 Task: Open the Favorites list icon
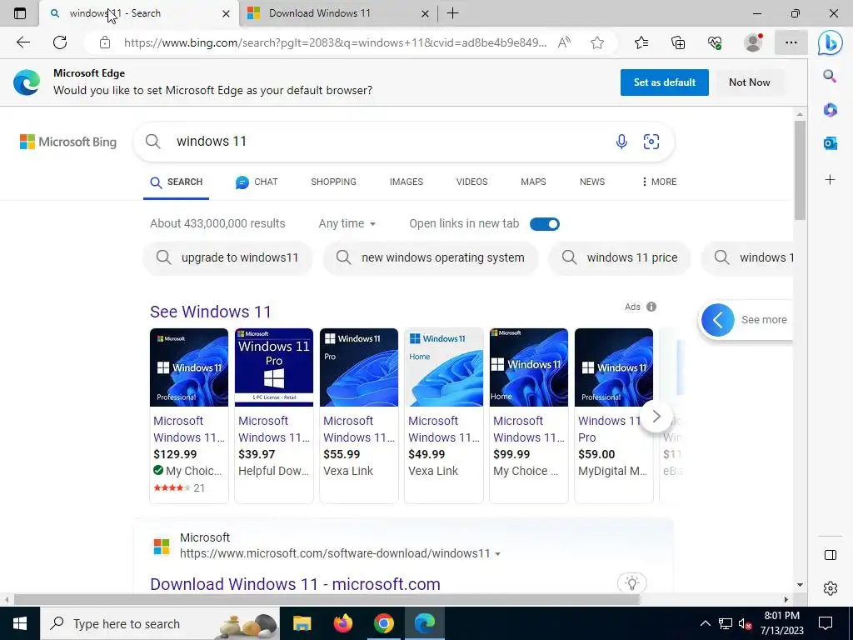pyautogui.click(x=641, y=42)
